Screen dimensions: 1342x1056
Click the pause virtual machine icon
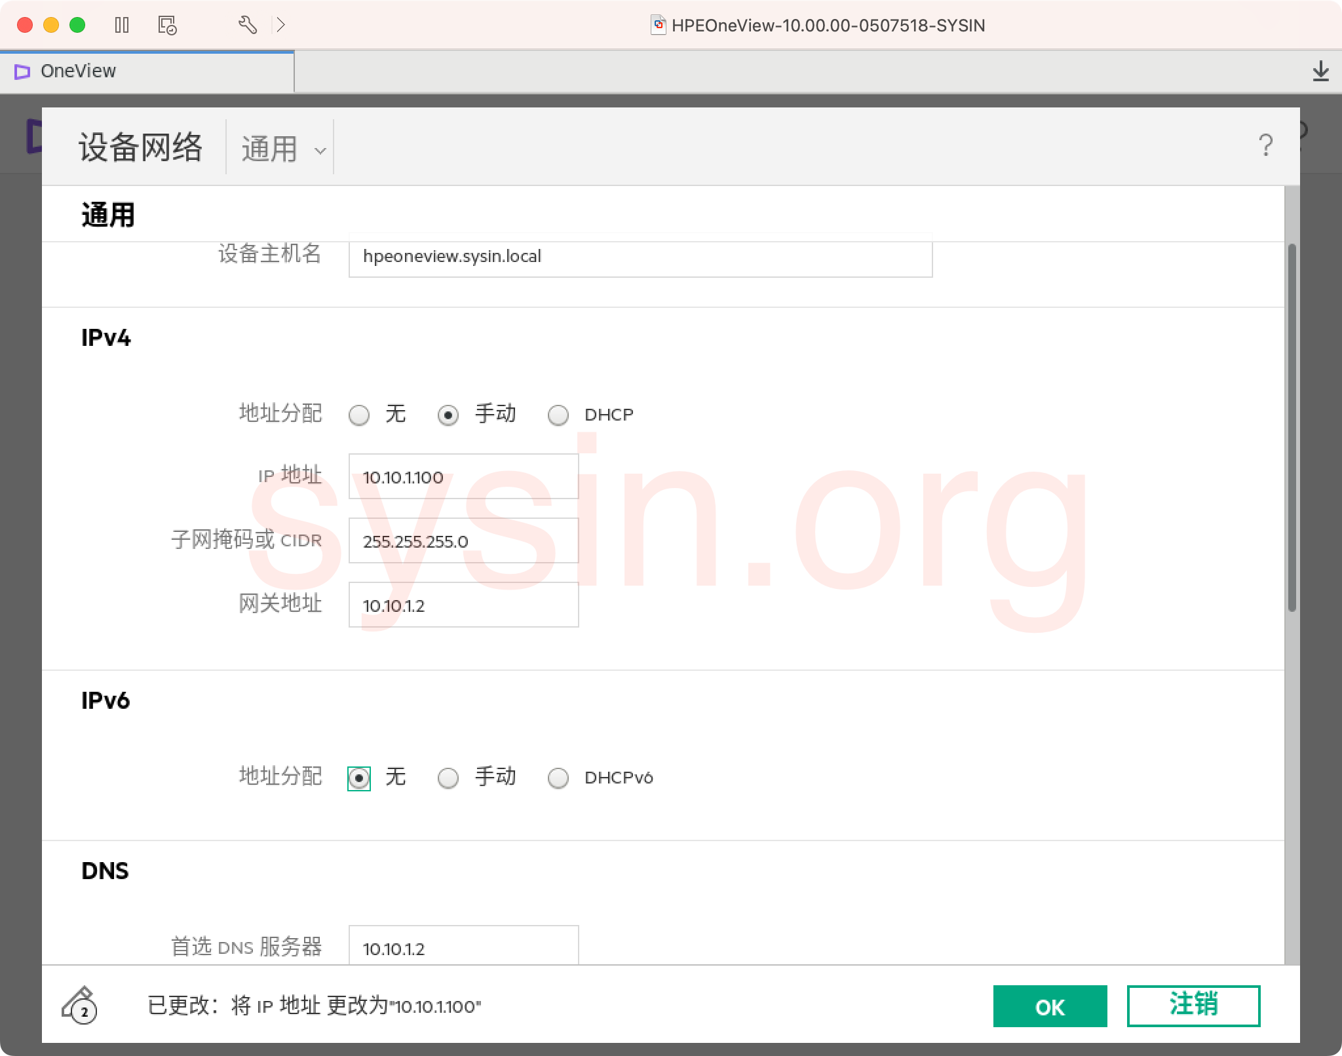coord(123,25)
